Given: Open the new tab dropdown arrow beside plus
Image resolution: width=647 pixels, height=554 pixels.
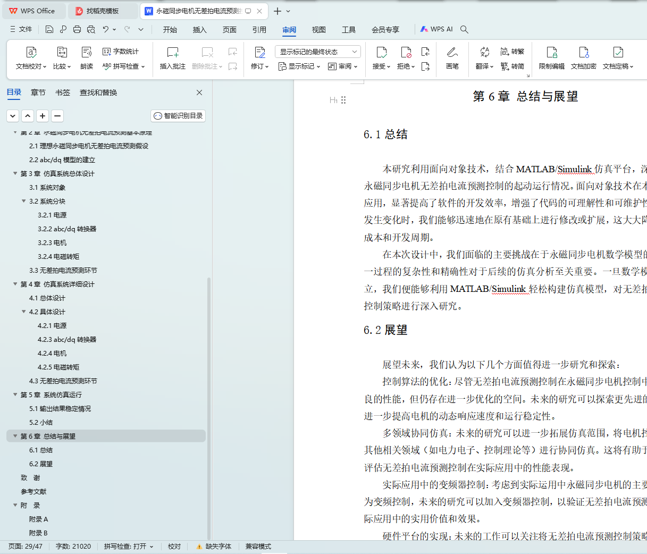Looking at the screenshot, I should pyautogui.click(x=288, y=11).
